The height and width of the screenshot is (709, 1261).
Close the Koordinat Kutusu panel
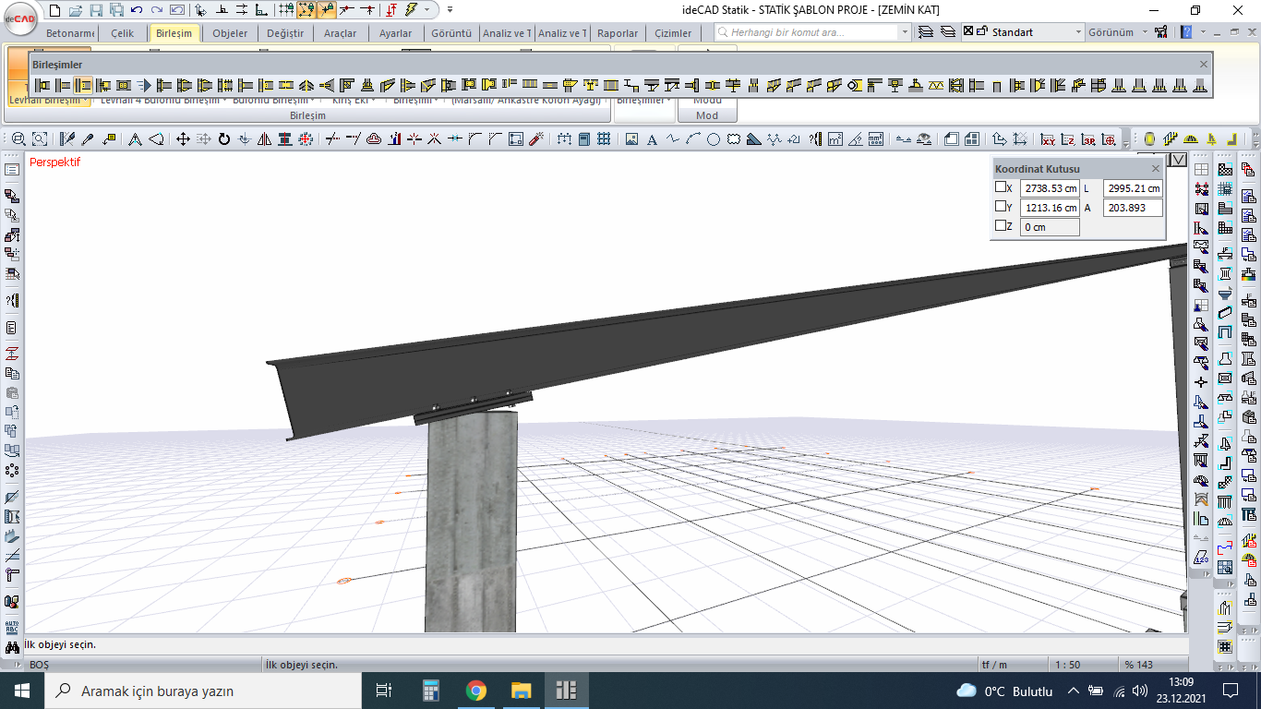click(1156, 169)
